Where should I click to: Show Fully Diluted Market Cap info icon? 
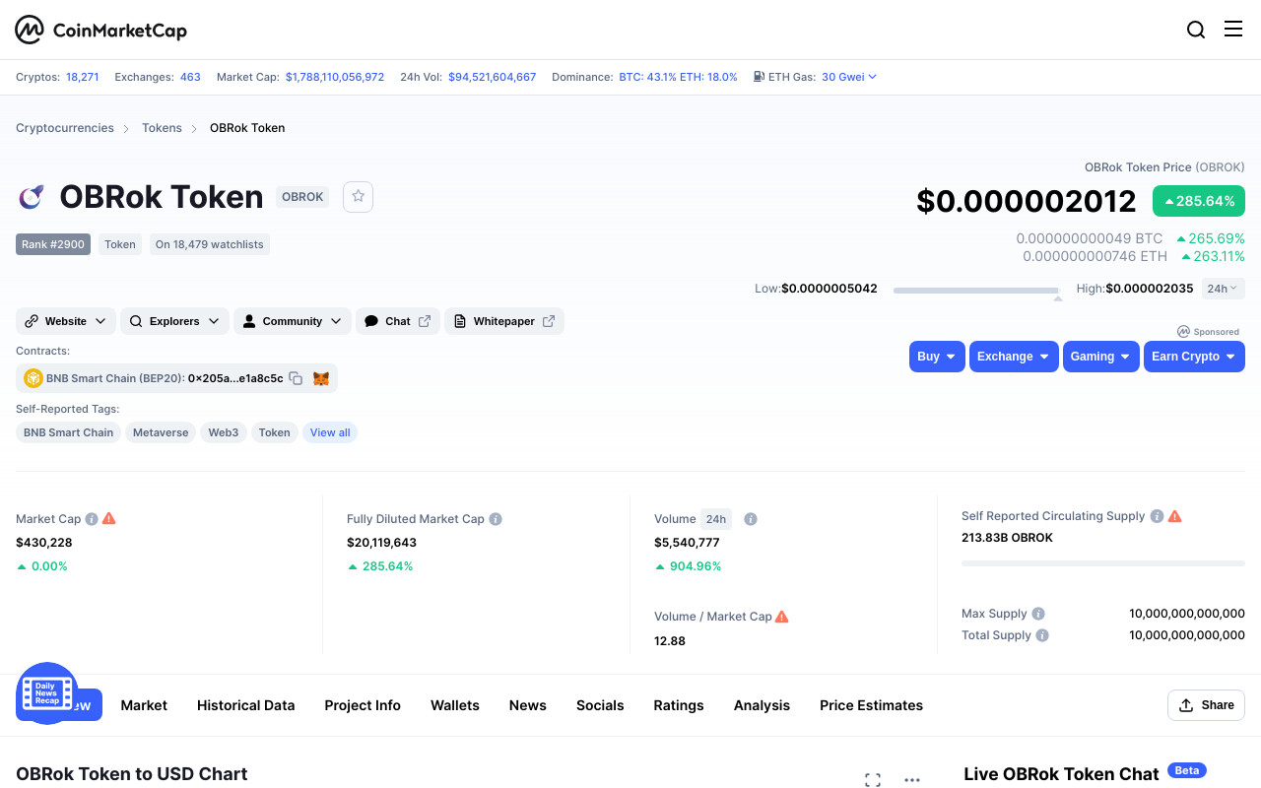[496, 519]
